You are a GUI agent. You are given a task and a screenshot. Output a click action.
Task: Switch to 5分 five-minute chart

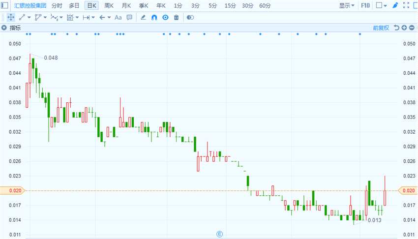click(212, 5)
